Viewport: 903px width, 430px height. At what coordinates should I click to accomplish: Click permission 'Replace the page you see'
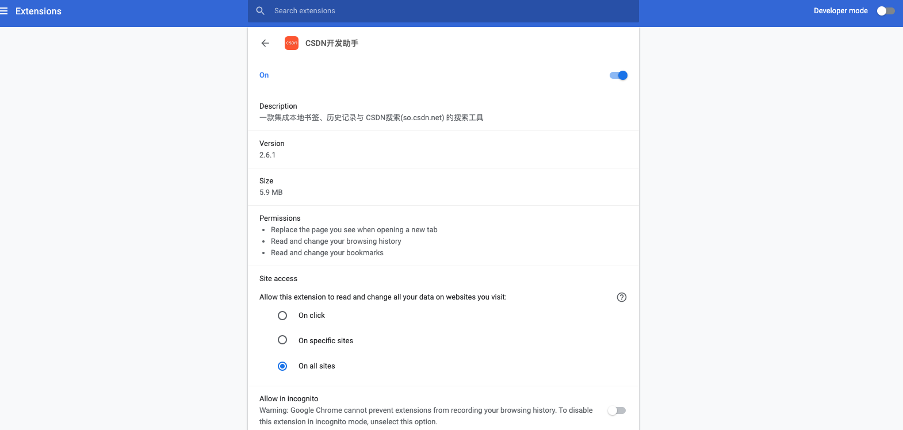354,230
